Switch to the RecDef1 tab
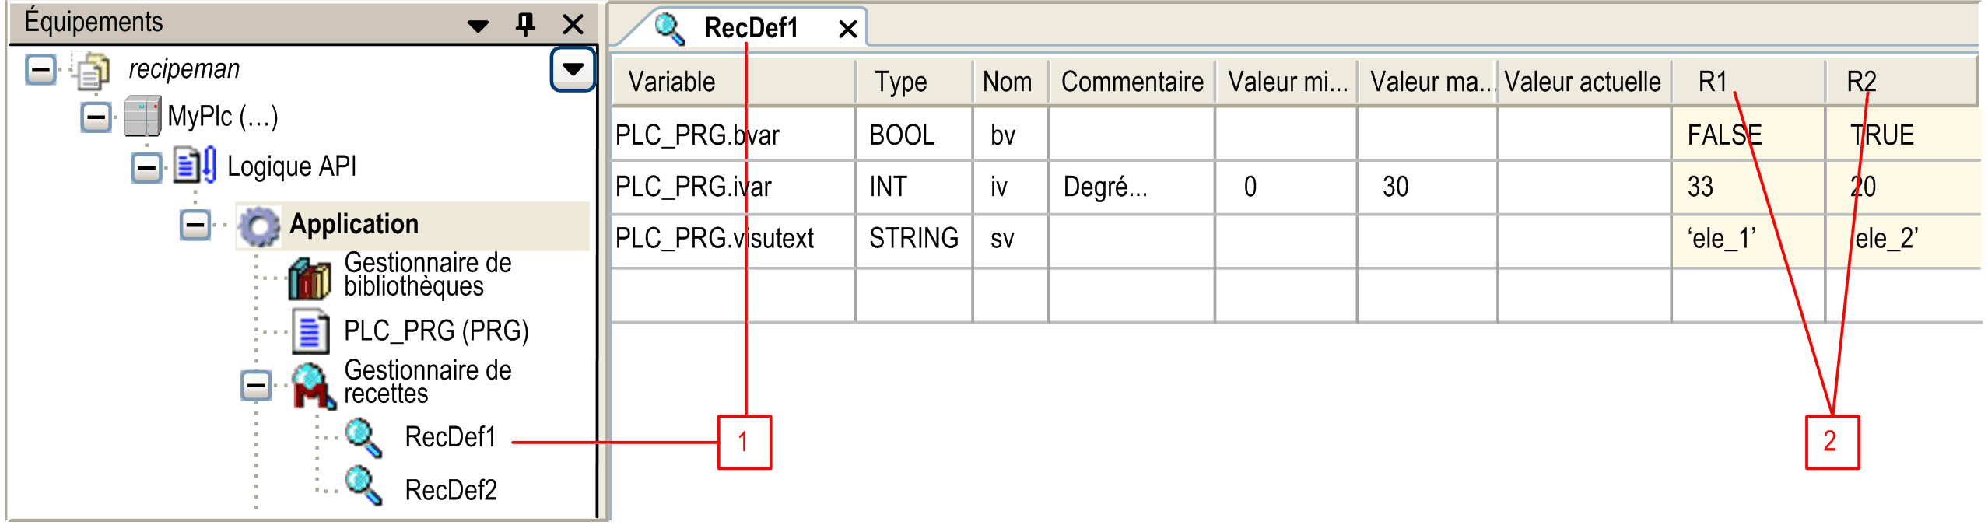The width and height of the screenshot is (1988, 525). click(x=750, y=29)
